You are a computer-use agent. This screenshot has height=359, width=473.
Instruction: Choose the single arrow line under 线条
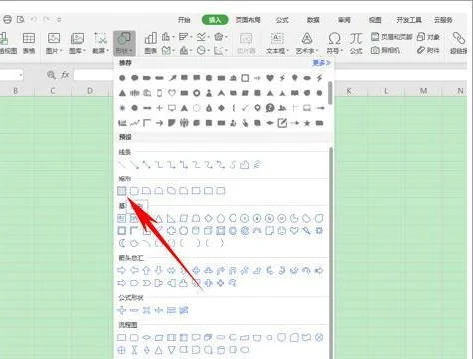click(x=134, y=164)
